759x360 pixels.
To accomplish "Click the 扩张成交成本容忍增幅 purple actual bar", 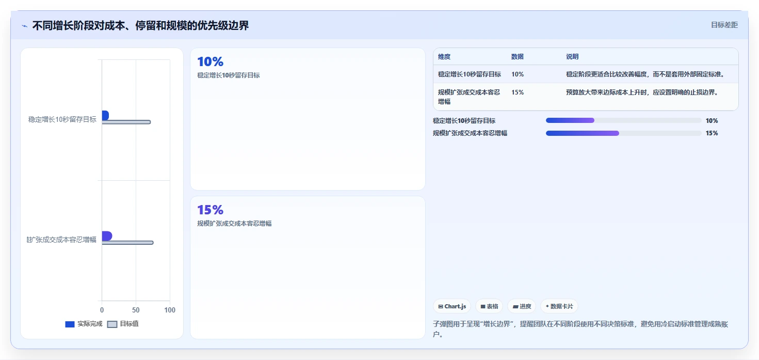I will point(107,236).
